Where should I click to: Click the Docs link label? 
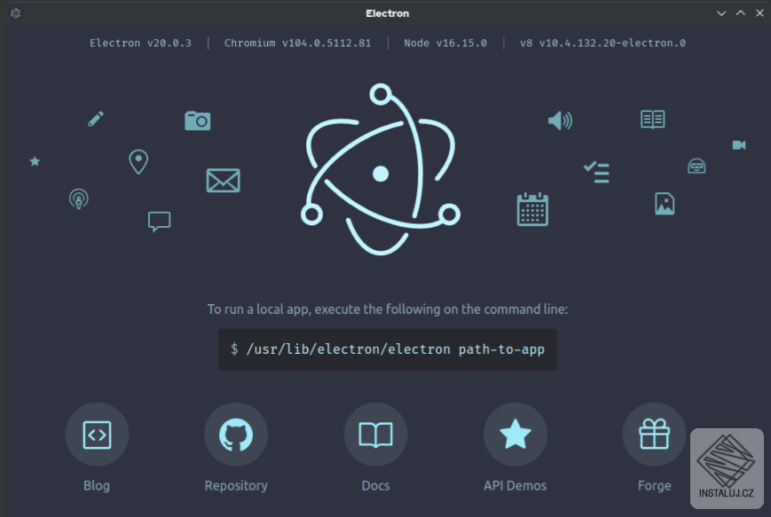(x=375, y=486)
